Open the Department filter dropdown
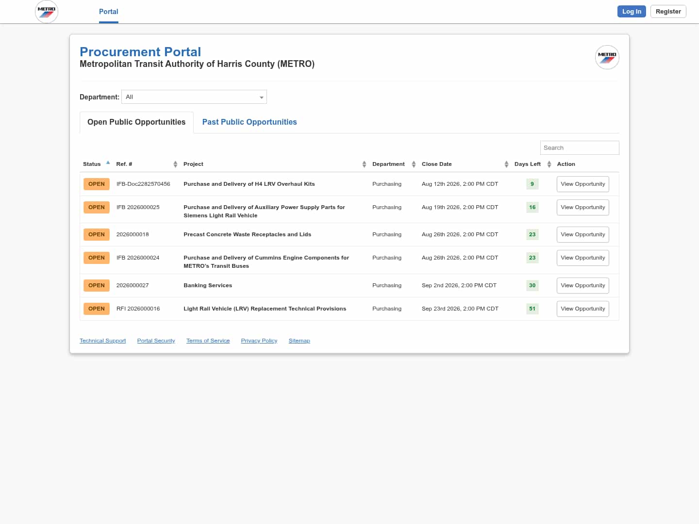The height and width of the screenshot is (524, 699). 194,97
